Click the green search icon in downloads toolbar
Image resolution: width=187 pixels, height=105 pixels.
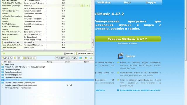point(91,58)
